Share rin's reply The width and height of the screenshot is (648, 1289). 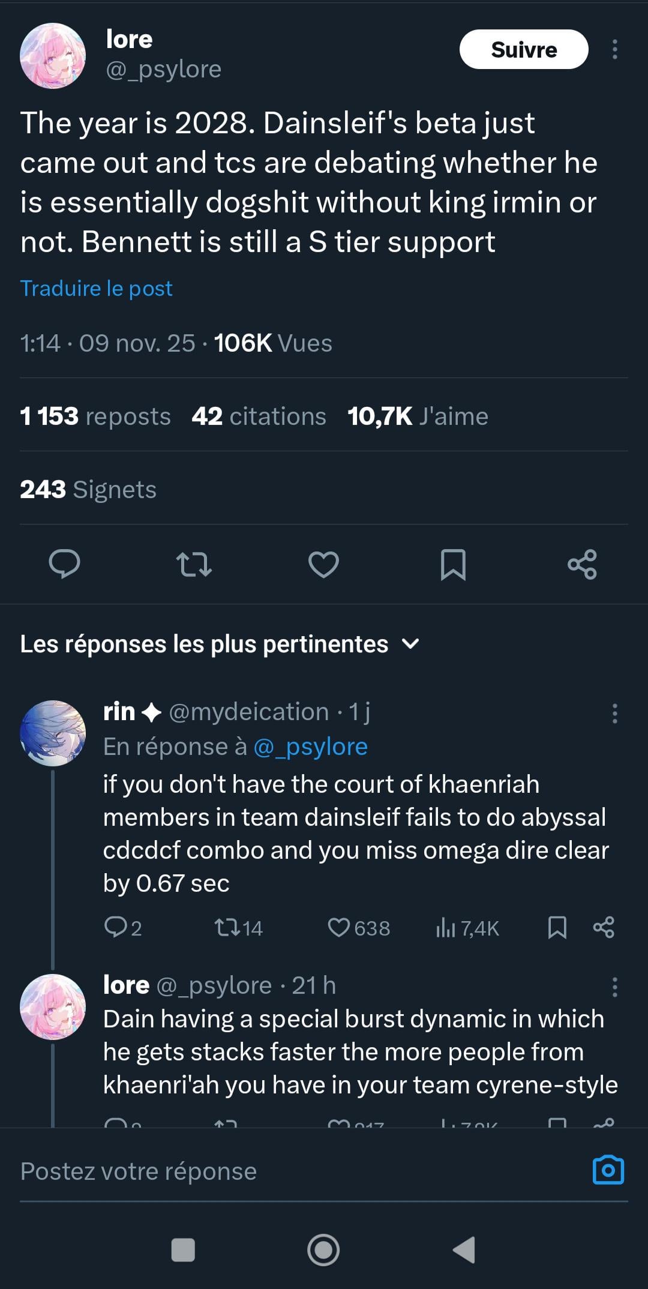(x=604, y=928)
